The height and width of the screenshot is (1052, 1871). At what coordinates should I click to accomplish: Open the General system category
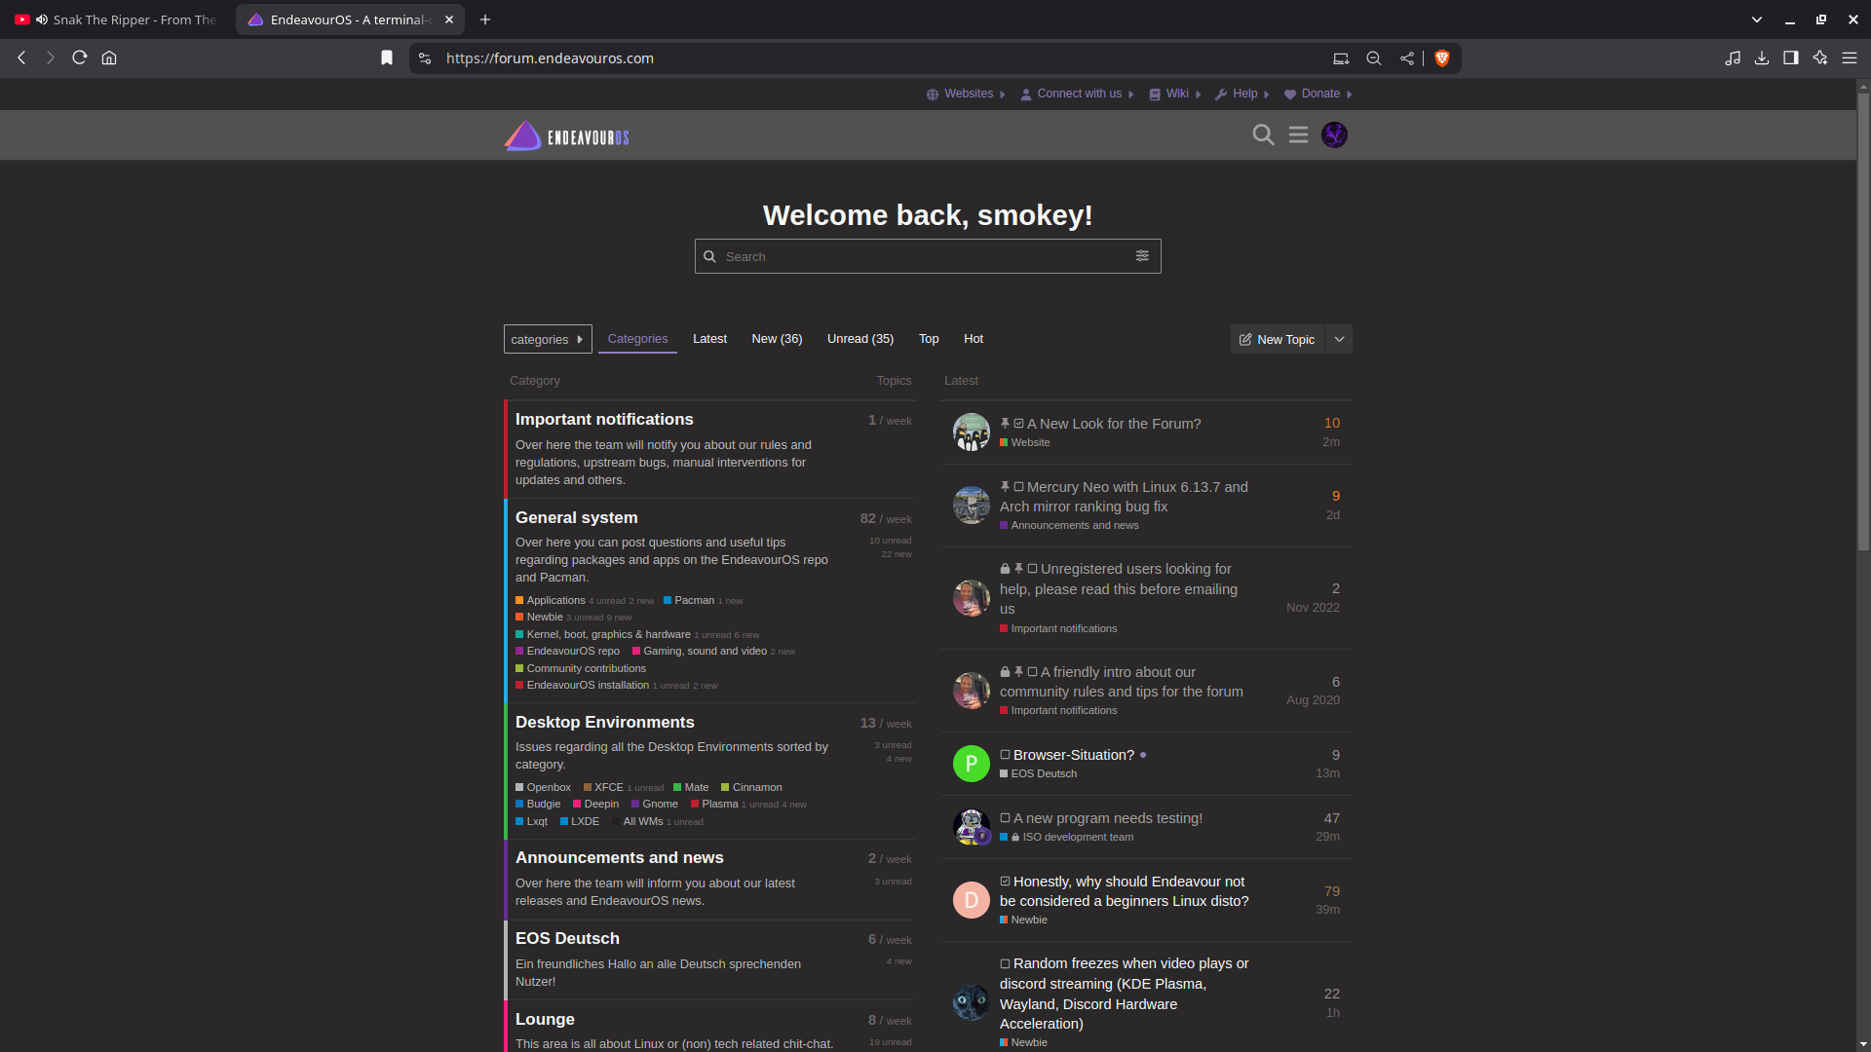[x=577, y=518]
